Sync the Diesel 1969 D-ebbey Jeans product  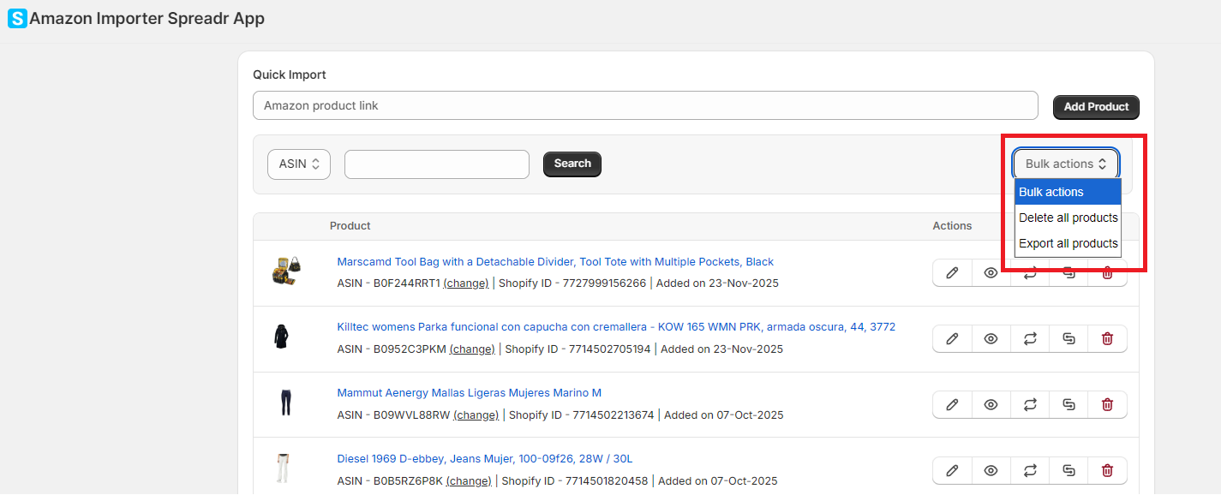point(1030,470)
